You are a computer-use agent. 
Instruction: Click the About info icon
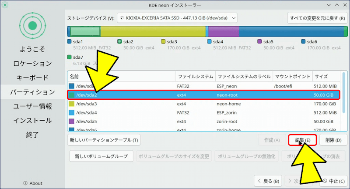[x=25, y=183]
